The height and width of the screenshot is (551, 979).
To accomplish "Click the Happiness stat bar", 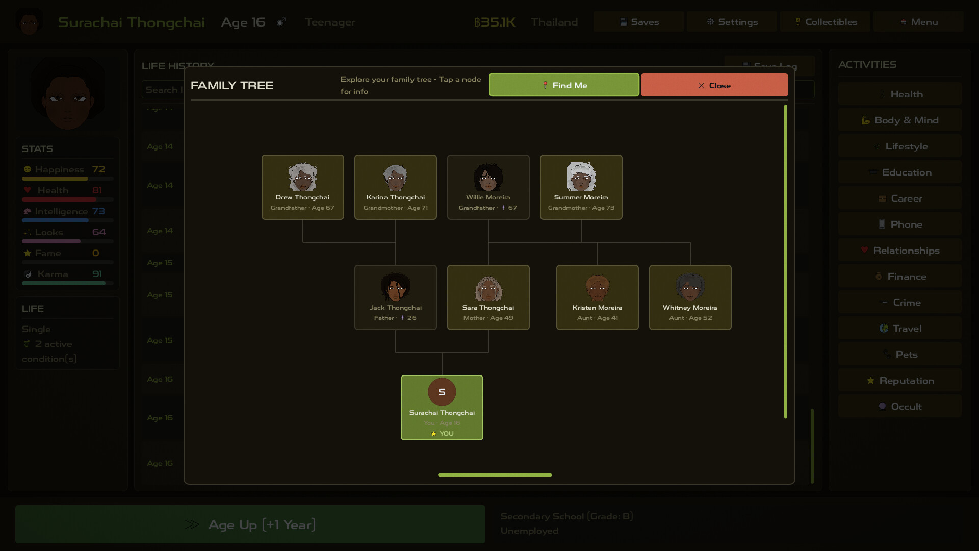I will pos(68,179).
